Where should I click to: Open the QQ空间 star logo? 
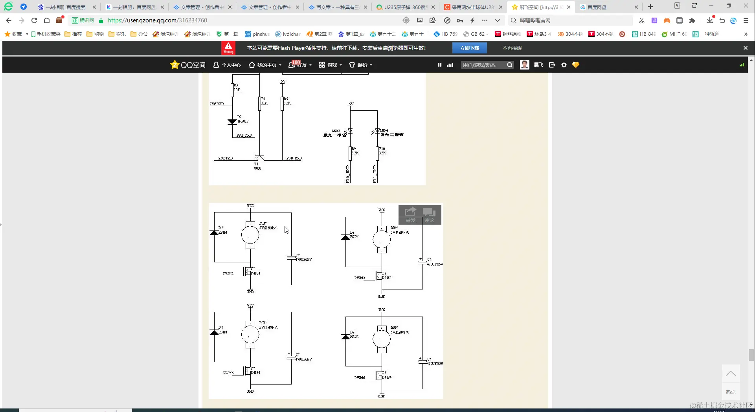[x=187, y=65]
